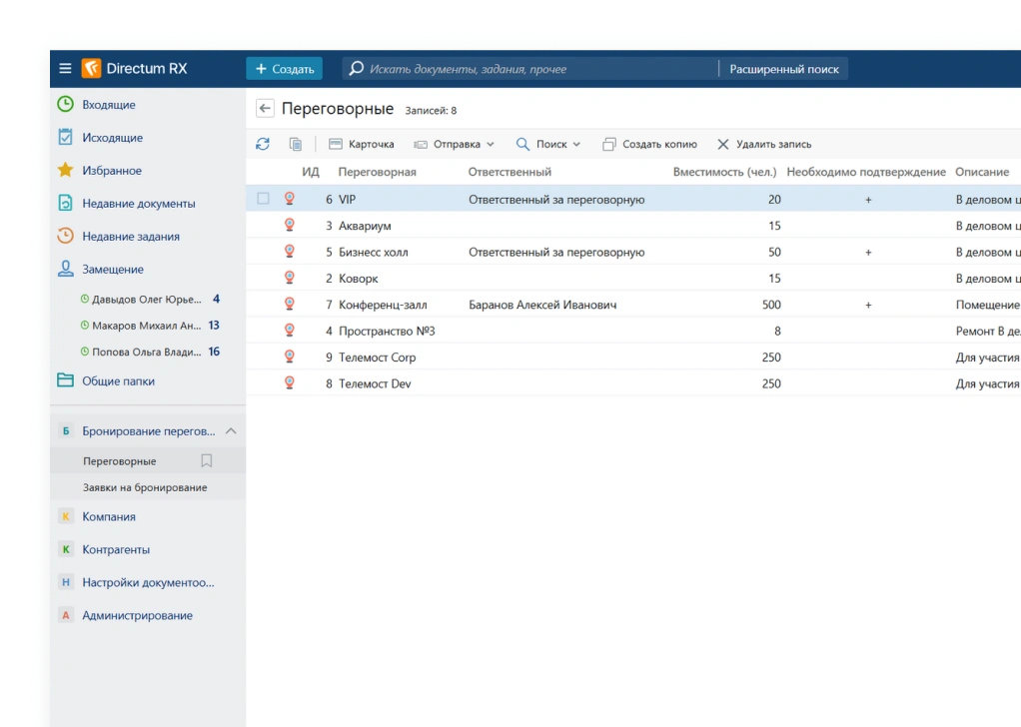The width and height of the screenshot is (1021, 727).
Task: Click the refresh list icon
Action: tap(263, 144)
